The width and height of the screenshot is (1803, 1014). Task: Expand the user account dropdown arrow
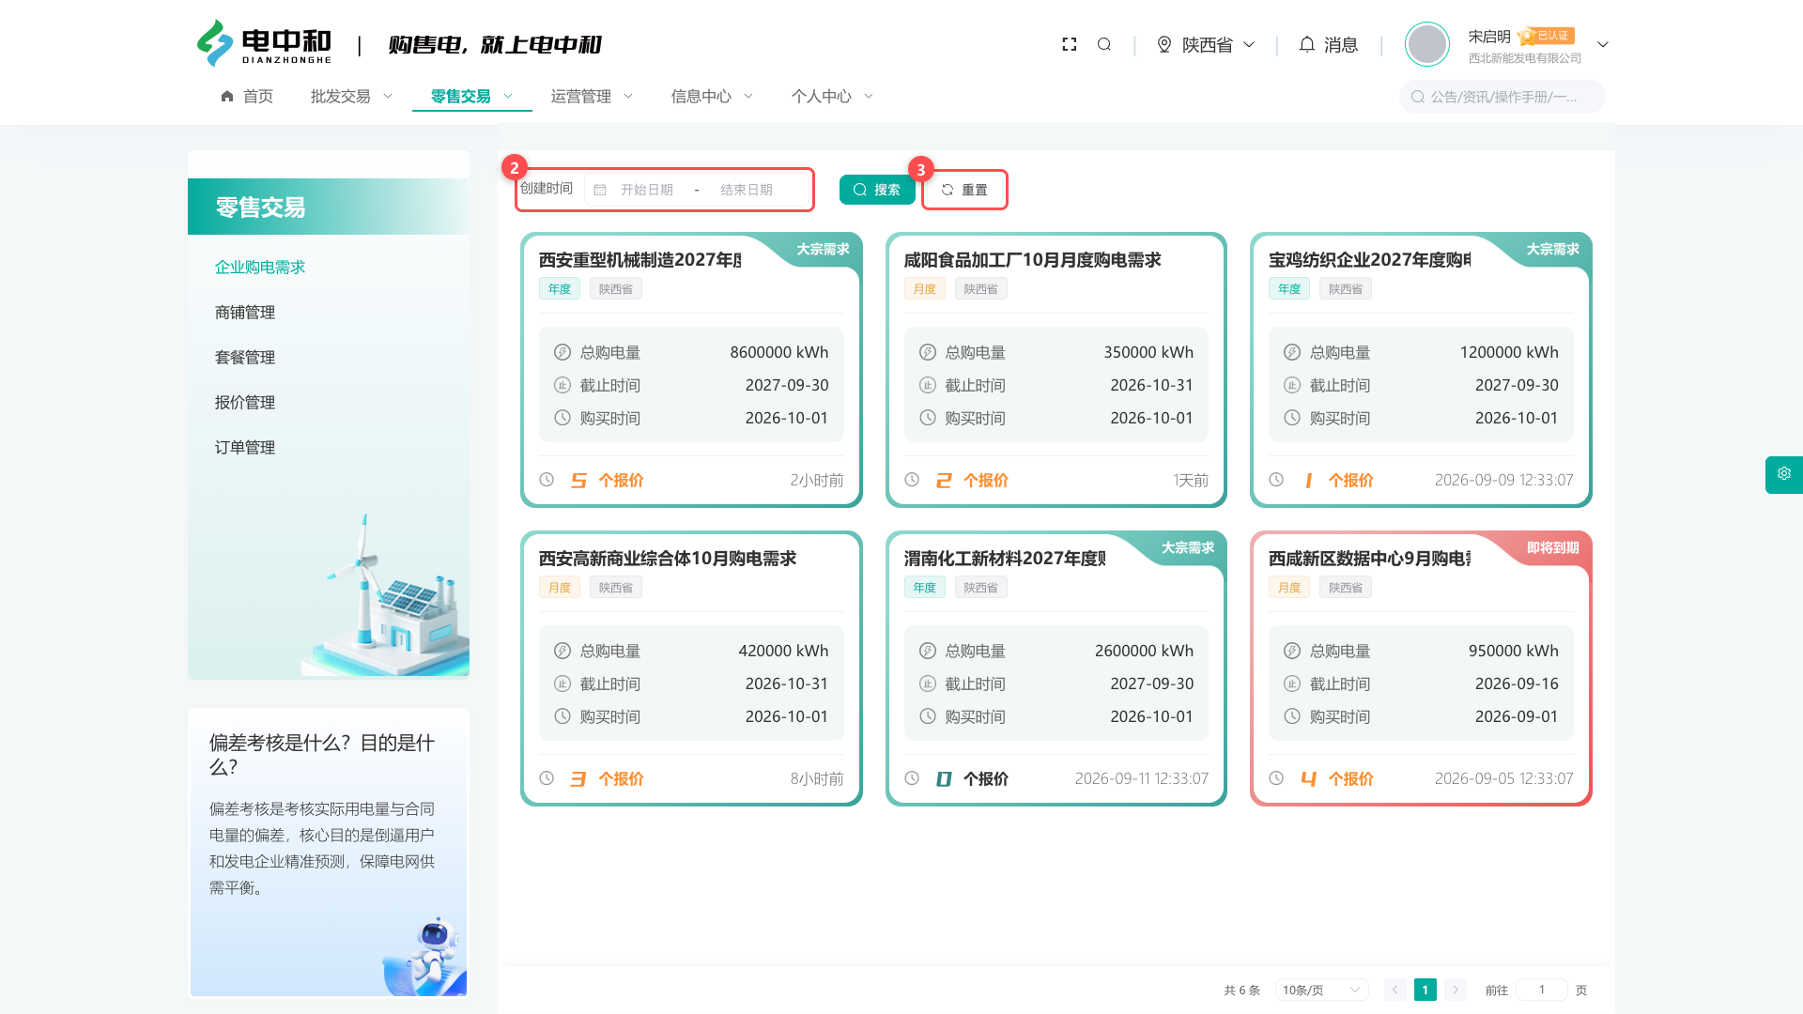(x=1603, y=44)
